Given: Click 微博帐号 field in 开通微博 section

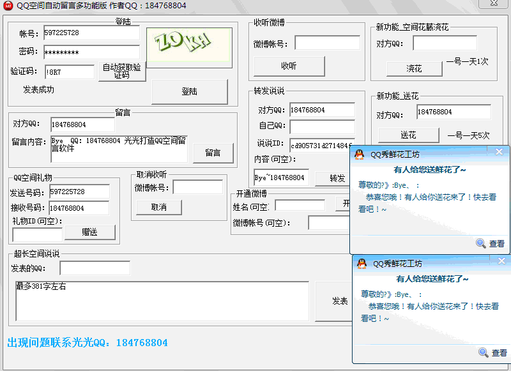Looking at the screenshot, I should point(329,223).
